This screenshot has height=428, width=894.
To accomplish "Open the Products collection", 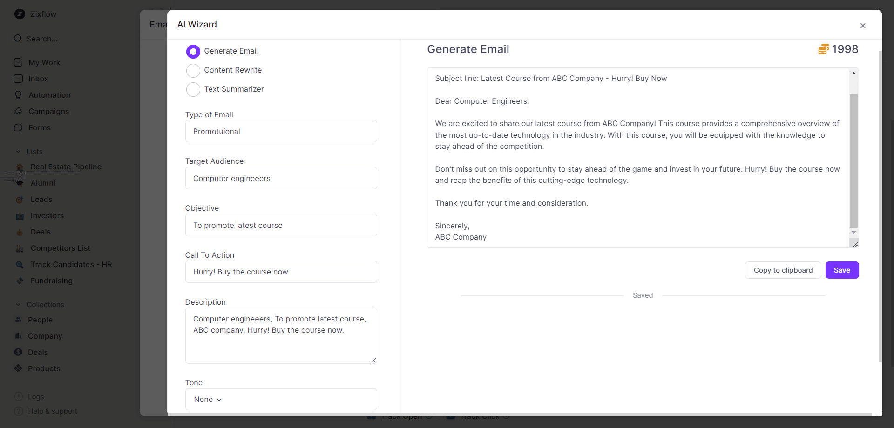I will click(45, 368).
